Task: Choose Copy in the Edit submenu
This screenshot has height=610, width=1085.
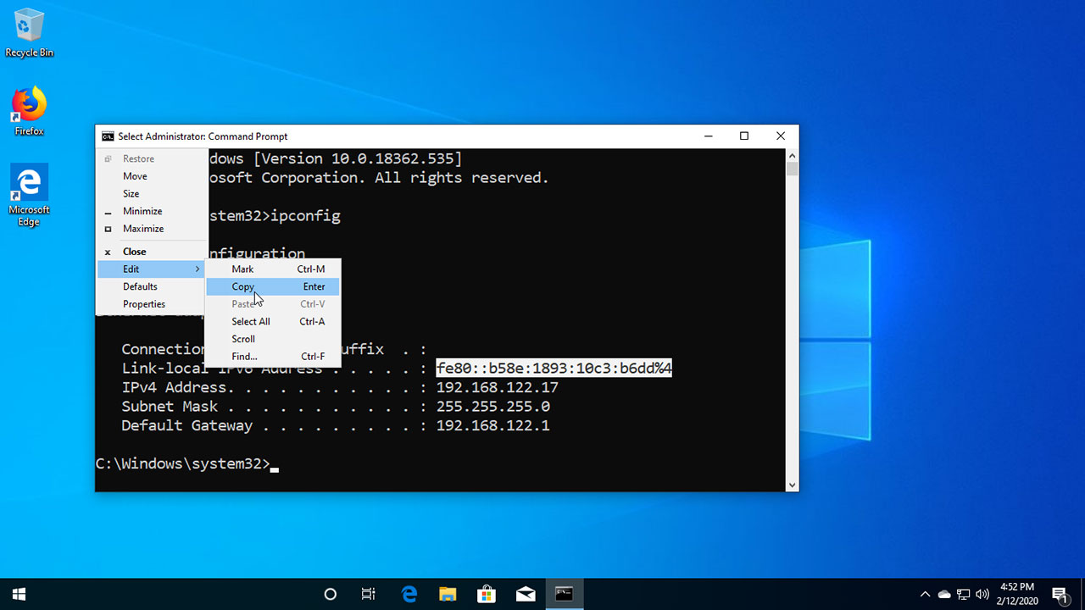Action: (273, 286)
